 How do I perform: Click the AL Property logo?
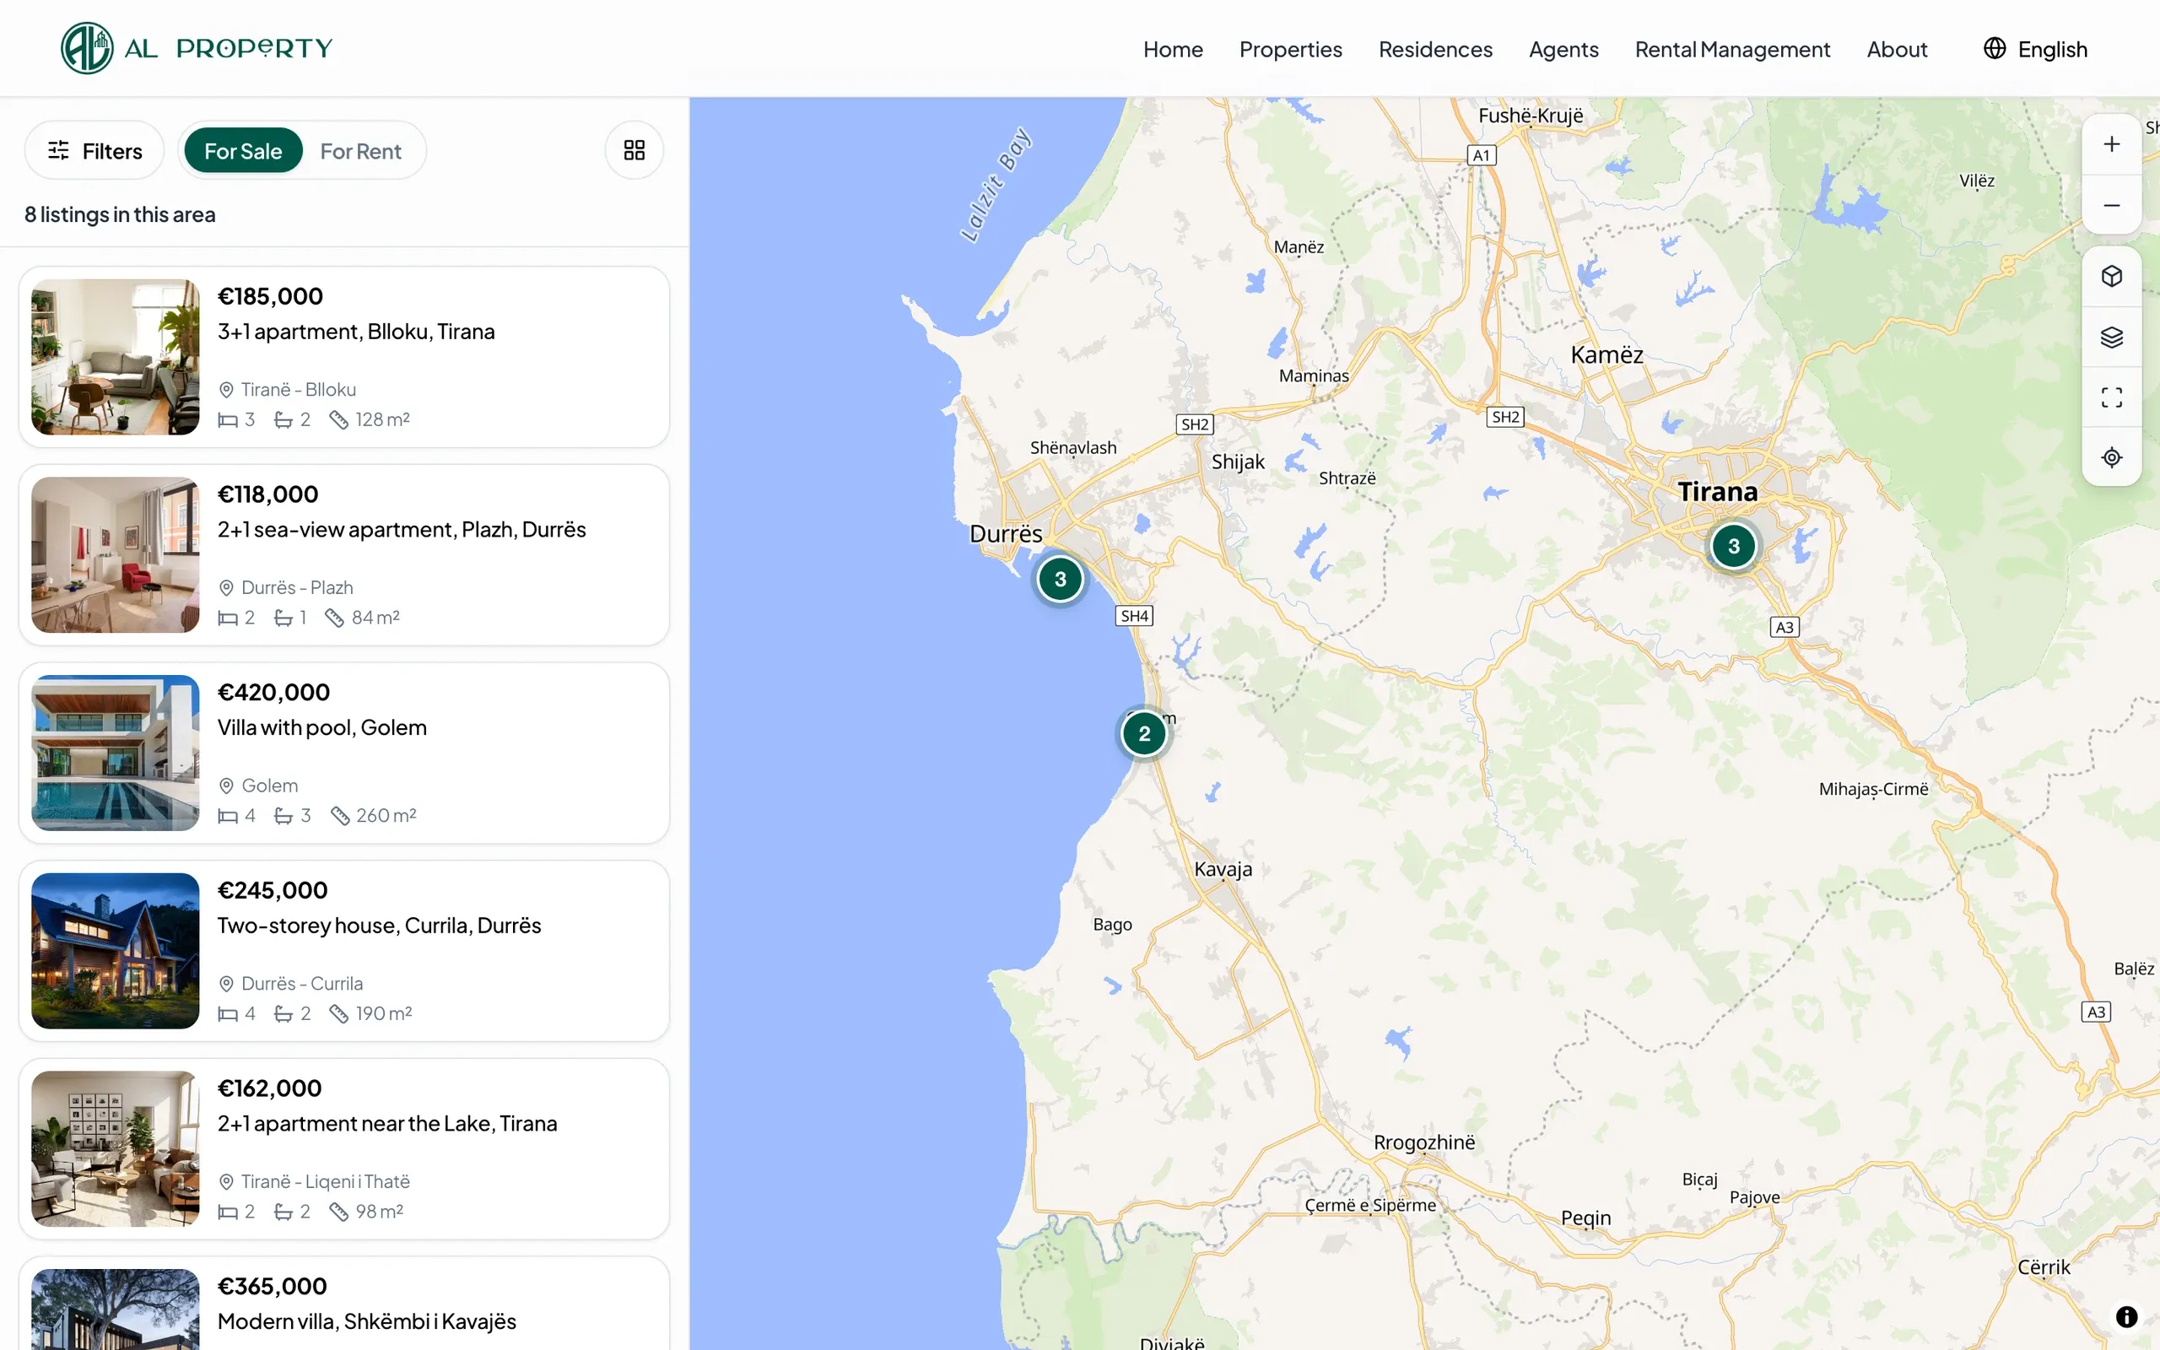tap(197, 48)
